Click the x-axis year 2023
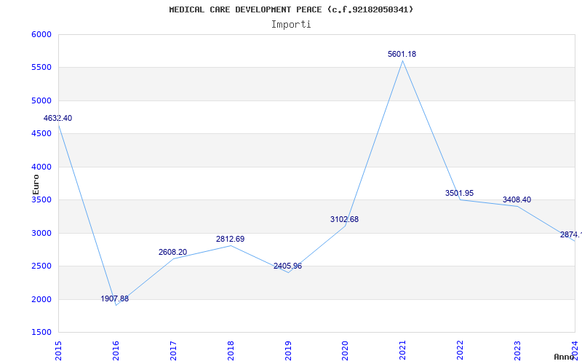The width and height of the screenshot is (582, 364). point(517,350)
